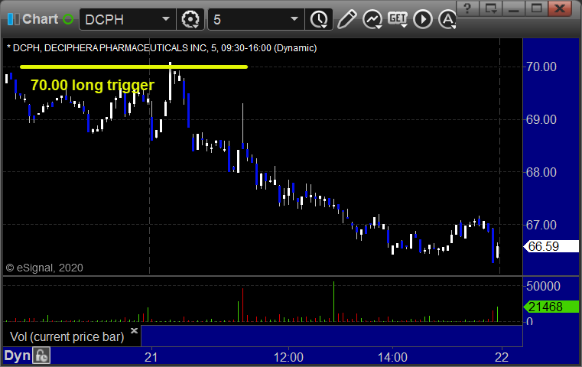The width and height of the screenshot is (582, 367).
Task: Click the Chart window icon
Action: tap(14, 19)
